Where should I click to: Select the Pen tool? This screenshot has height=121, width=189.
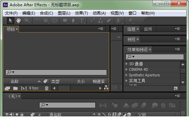coord(73,20)
